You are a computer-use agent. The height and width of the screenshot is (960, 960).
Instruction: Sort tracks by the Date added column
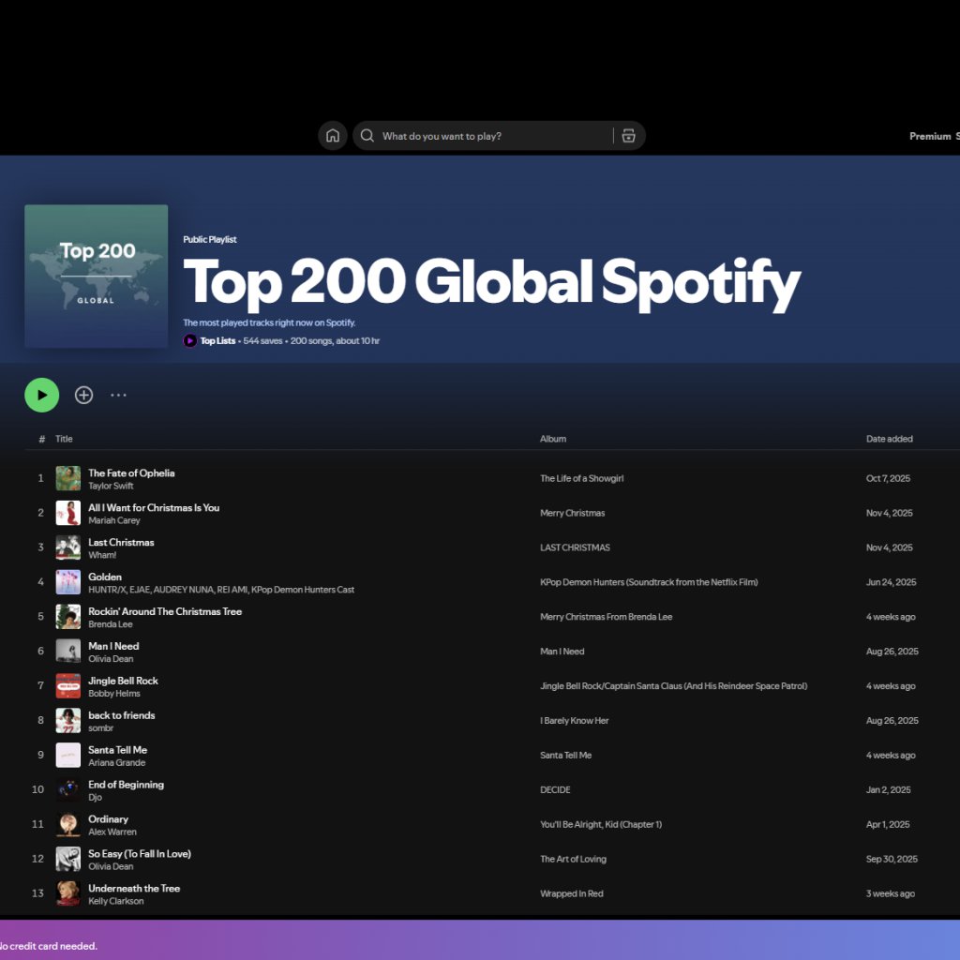click(889, 438)
